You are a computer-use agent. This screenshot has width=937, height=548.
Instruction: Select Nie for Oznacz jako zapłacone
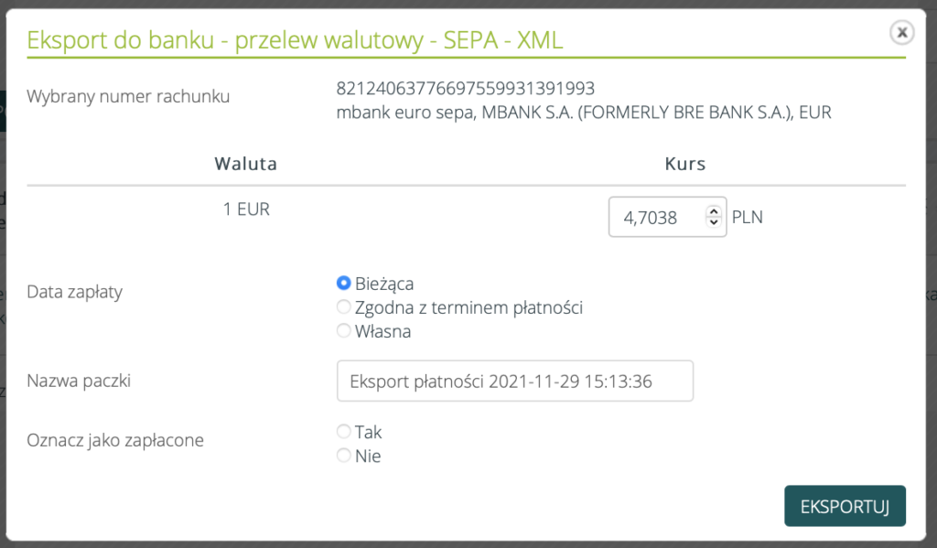coord(344,456)
